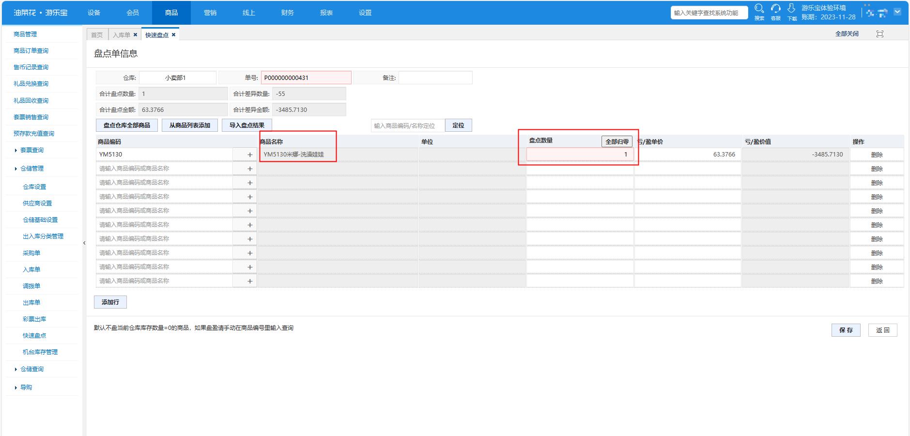Viewport: 910px width, 436px height.
Task: Open 采购单 in sidebar
Action: 31,253
